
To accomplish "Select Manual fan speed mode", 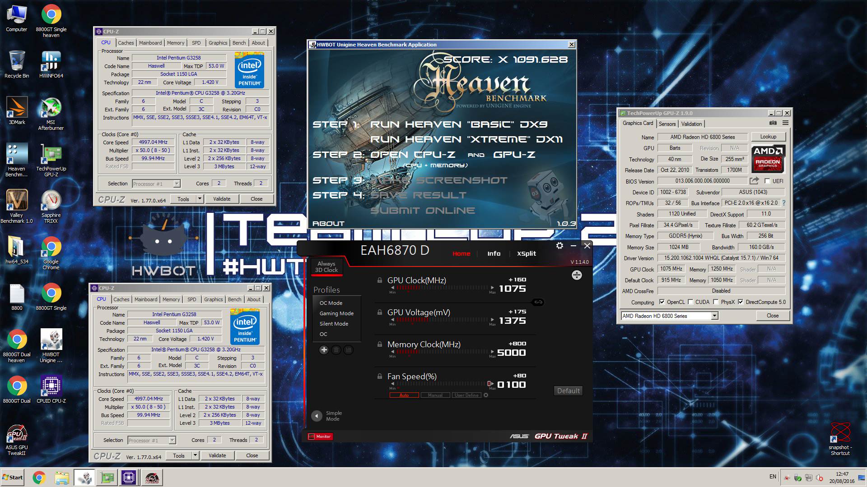I will coord(435,395).
